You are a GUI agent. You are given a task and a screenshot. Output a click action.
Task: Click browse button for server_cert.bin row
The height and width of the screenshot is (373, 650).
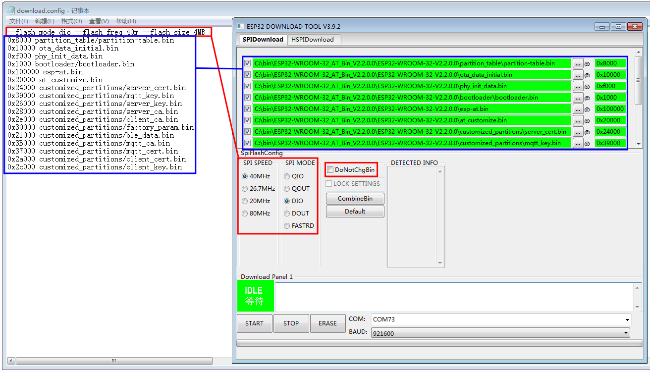(x=578, y=132)
